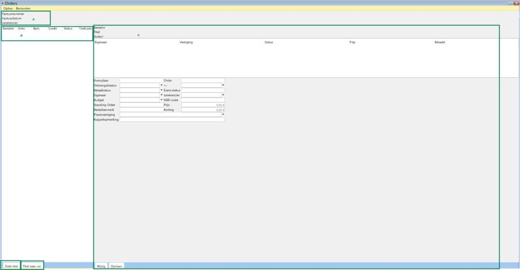Sort by the Bestelnr column header
This screenshot has width=520, height=270.
(x=8, y=28)
